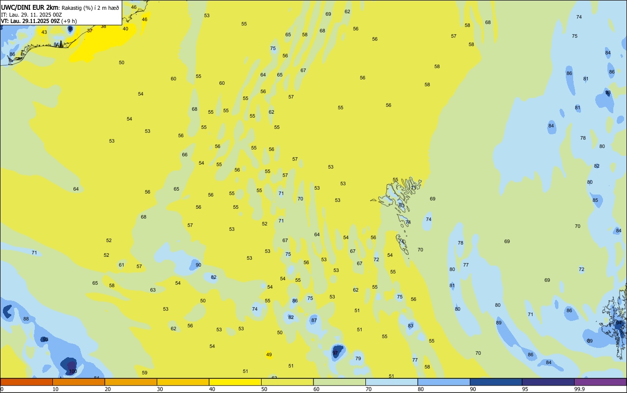This screenshot has height=393, width=627.
Task: Click the humidity value '66' on the map
Action: 185,155
